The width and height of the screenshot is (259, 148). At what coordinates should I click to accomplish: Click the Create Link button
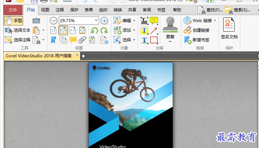point(196,30)
